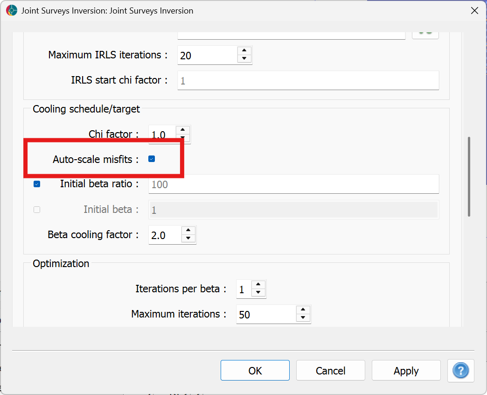This screenshot has width=487, height=395.
Task: Click the blue help question mark icon
Action: (460, 370)
